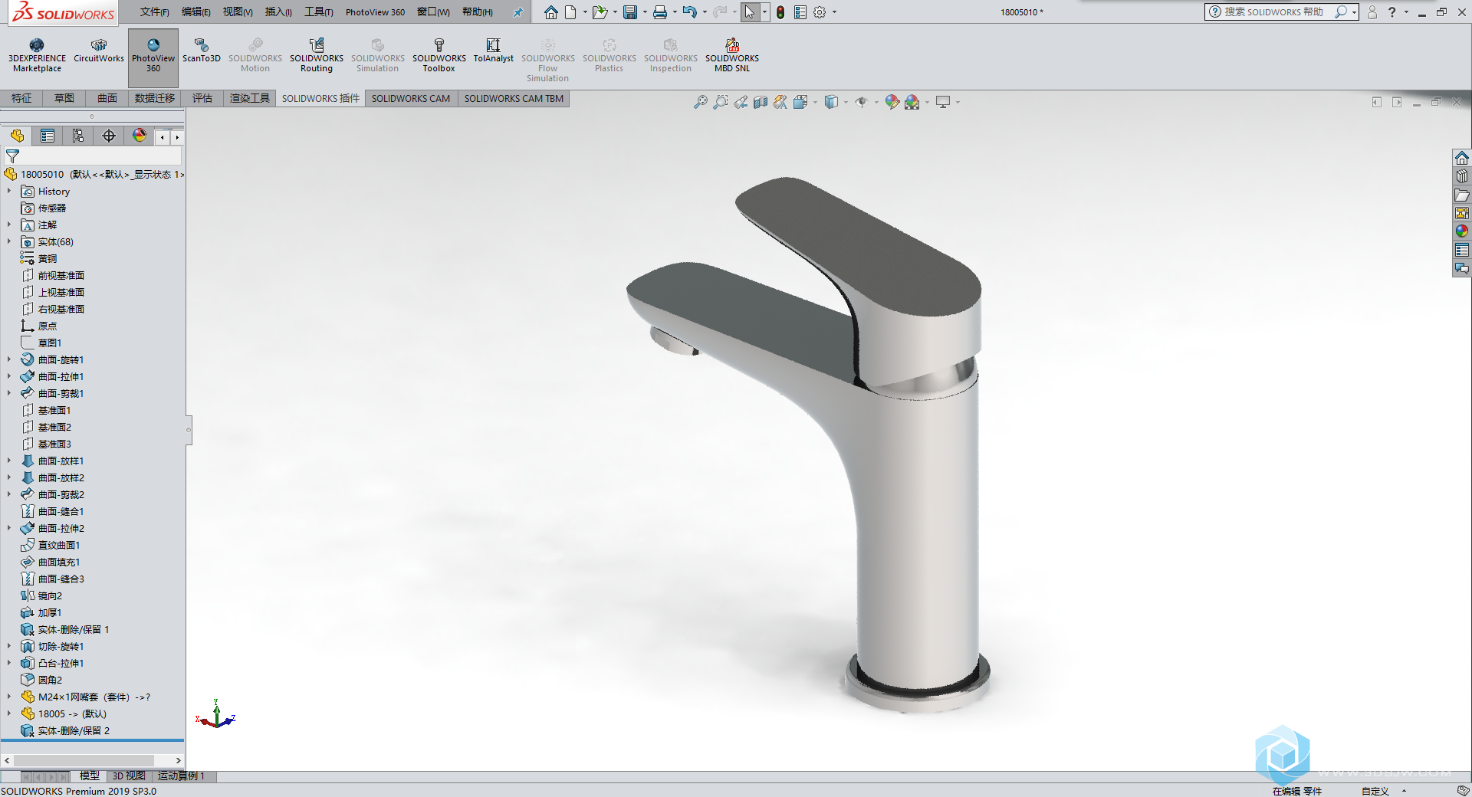This screenshot has width=1472, height=797.
Task: Launch the CircuitWorks add-in
Action: pyautogui.click(x=98, y=51)
